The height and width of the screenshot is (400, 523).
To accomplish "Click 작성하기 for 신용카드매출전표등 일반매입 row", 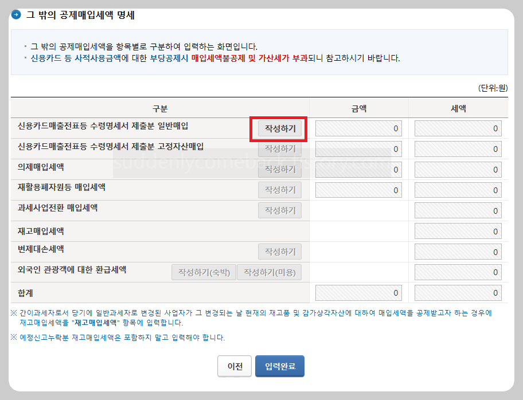I will coord(279,128).
